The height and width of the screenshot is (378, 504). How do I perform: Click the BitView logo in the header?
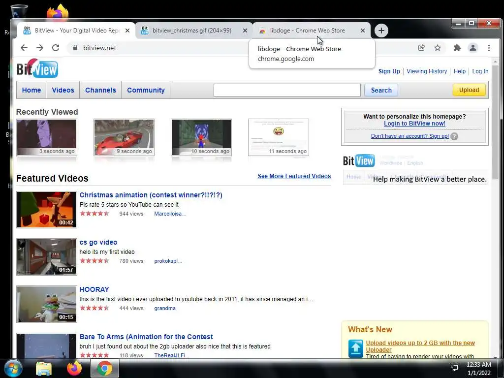37,68
